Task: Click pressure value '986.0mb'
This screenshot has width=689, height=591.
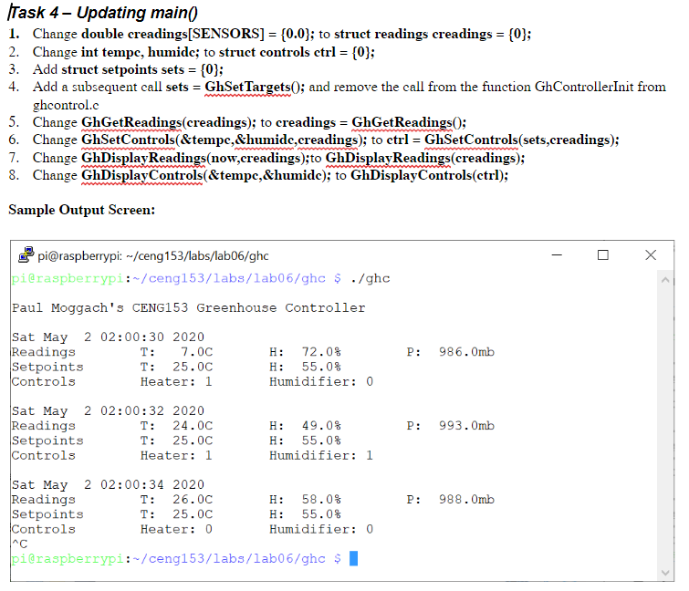Action: 466,352
